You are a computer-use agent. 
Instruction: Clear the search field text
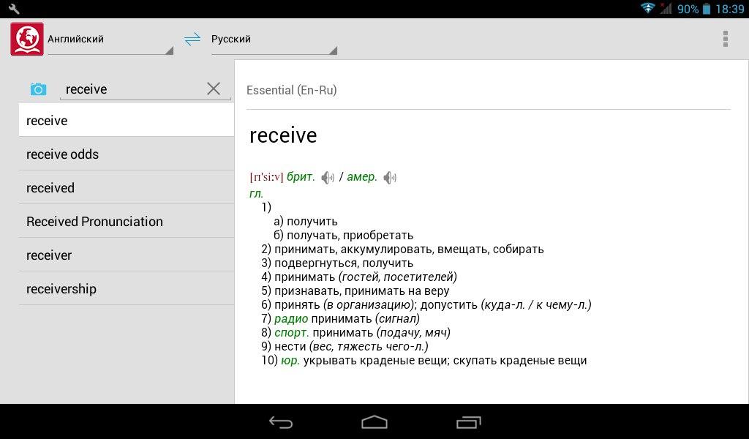(x=214, y=89)
